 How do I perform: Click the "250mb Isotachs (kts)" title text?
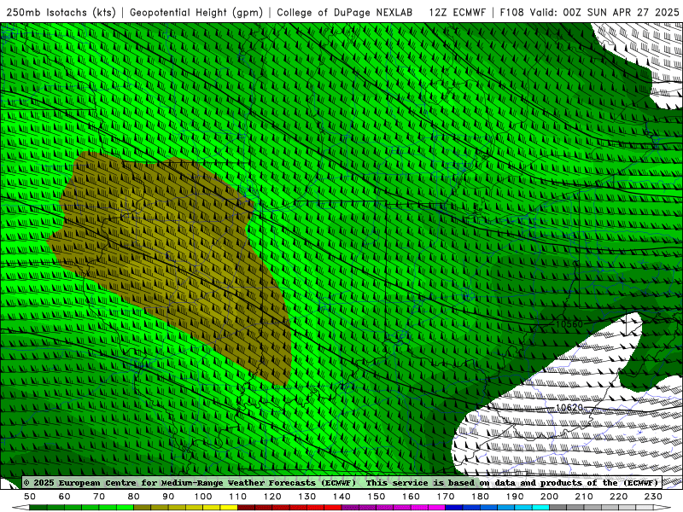pos(61,12)
